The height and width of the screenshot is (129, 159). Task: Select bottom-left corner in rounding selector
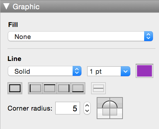(x=103, y=113)
